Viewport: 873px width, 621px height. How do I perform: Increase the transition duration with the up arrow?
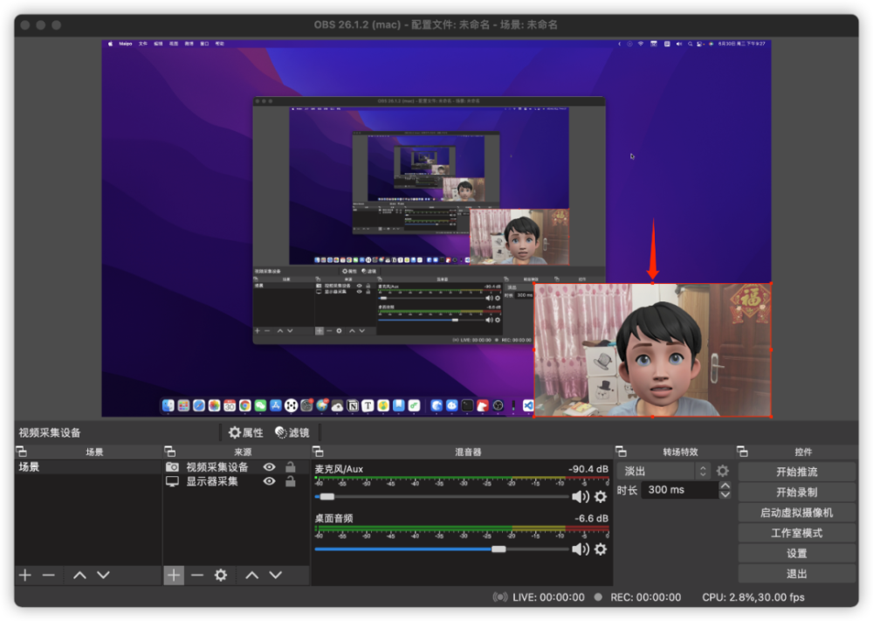click(725, 486)
